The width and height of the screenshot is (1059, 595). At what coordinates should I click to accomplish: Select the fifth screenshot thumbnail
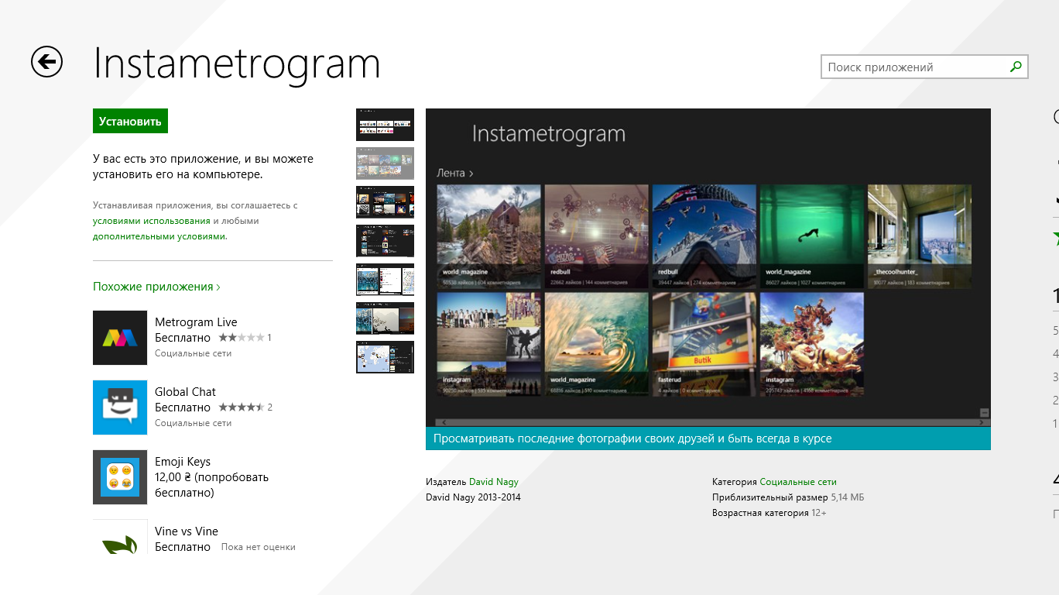[385, 280]
